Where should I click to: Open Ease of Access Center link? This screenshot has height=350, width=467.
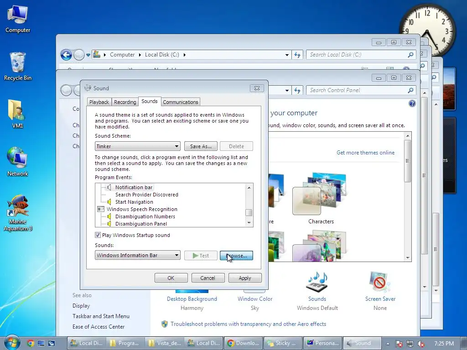[99, 326]
